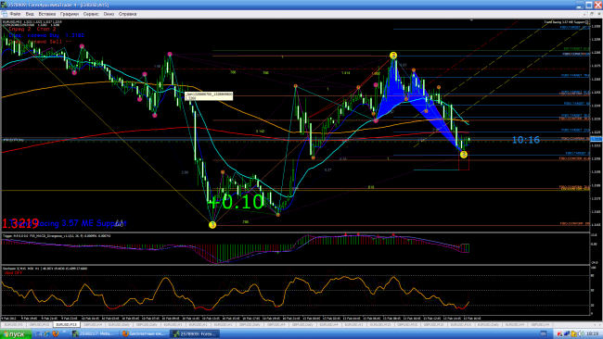Click the yellow point 3 marker at chart bottom
Viewport: 603px width, 339px height.
tap(212, 224)
